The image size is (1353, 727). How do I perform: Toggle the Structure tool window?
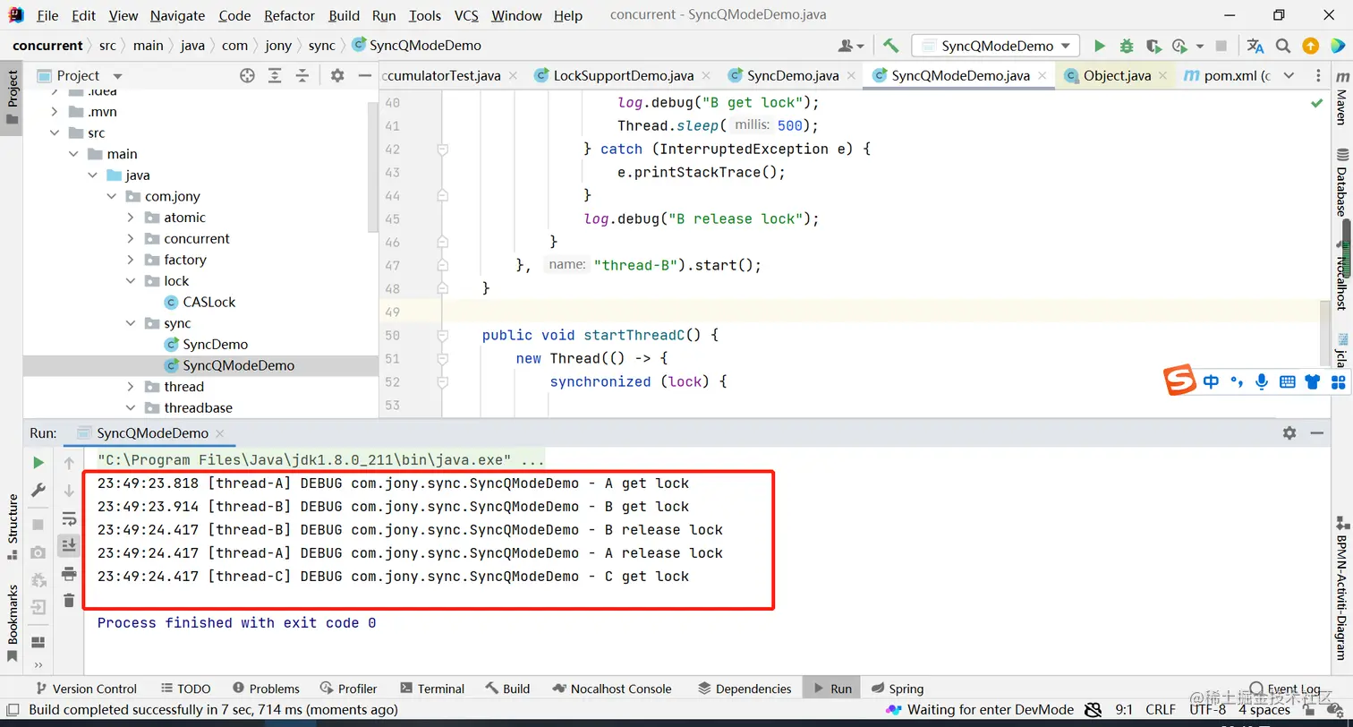point(13,526)
